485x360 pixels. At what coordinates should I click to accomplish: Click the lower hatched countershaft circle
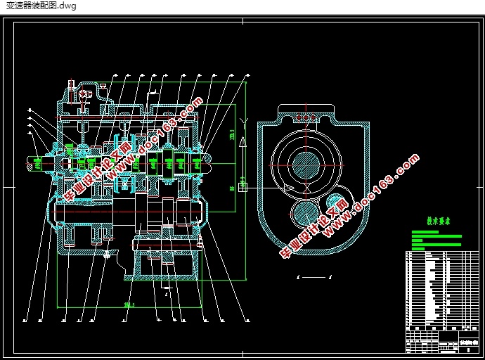point(306,214)
